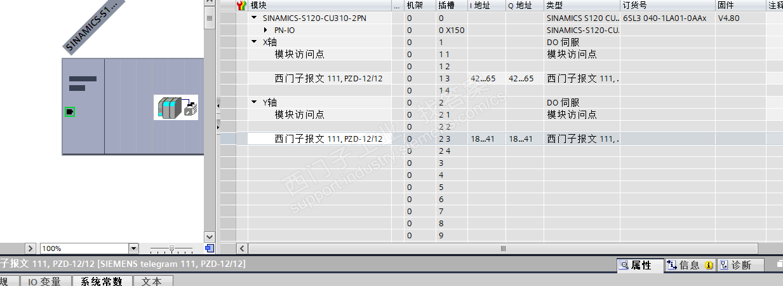Image resolution: width=783 pixels, height=286 pixels.
Task: Click the drive module graphic in device view
Action: point(176,107)
